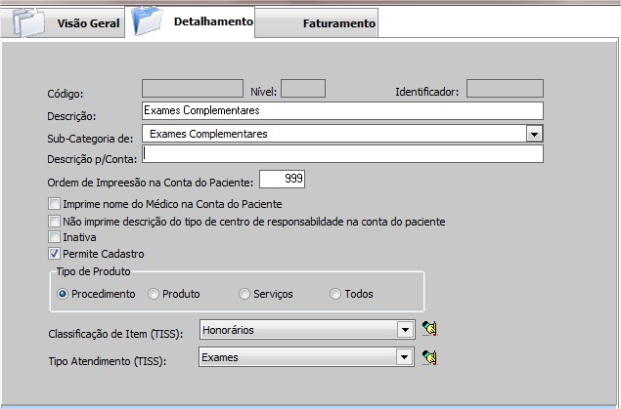621x409 pixels.
Task: Select the Detalhamento tab
Action: (190, 21)
